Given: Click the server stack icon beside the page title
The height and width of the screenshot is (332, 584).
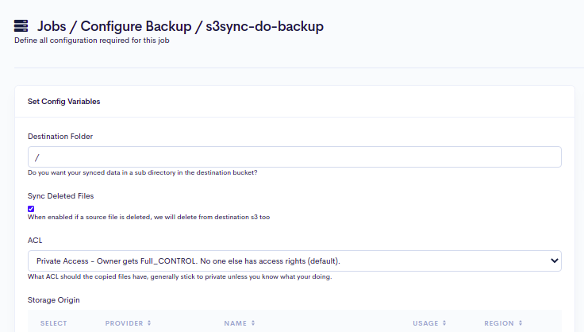Looking at the screenshot, I should (x=21, y=26).
